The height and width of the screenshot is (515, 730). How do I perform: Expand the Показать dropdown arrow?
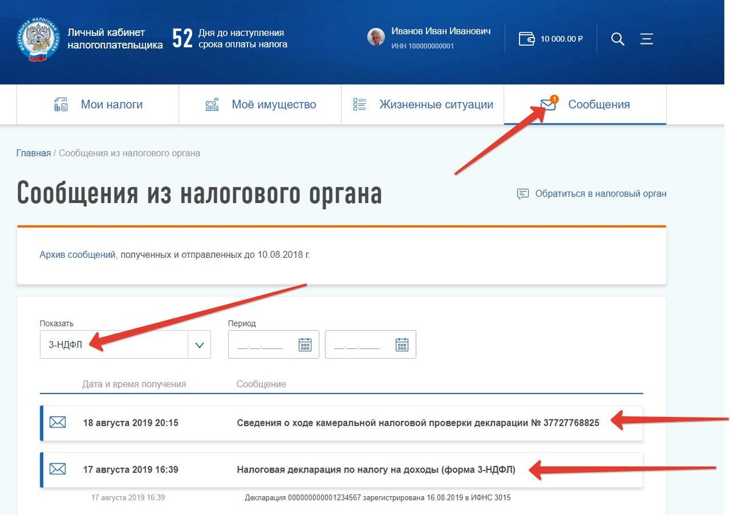tap(199, 345)
